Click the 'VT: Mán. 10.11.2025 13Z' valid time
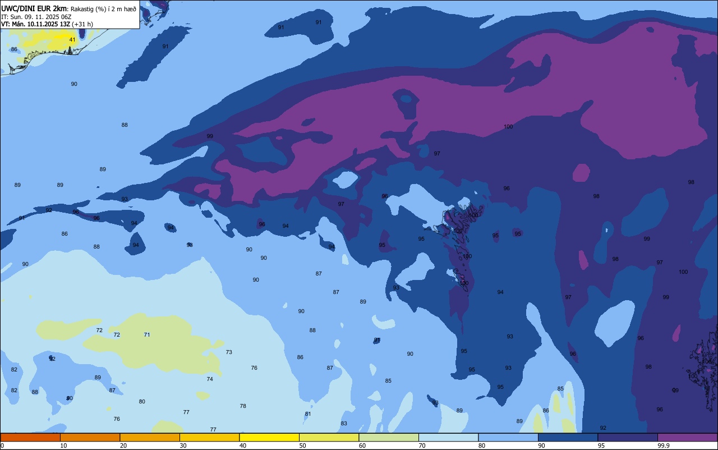718x450 pixels. tap(35, 24)
